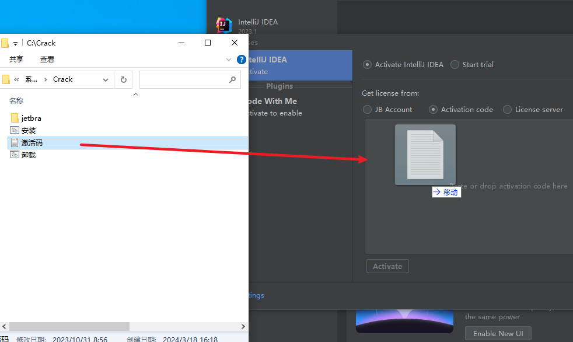The height and width of the screenshot is (342, 573).
Task: Click the 卸载 script file icon
Action: (15, 155)
